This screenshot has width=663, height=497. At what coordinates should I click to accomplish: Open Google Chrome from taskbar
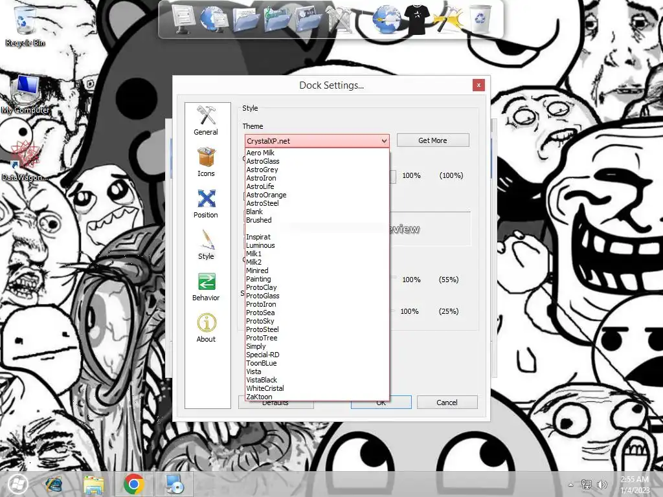pos(133,484)
